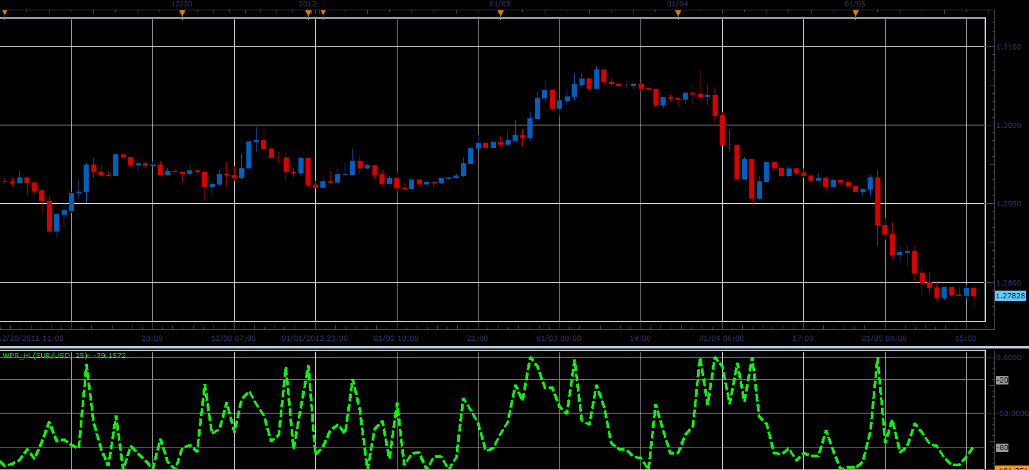Image resolution: width=1029 pixels, height=470 pixels.
Task: Click the orange day marker under 01/05
Action: [855, 14]
